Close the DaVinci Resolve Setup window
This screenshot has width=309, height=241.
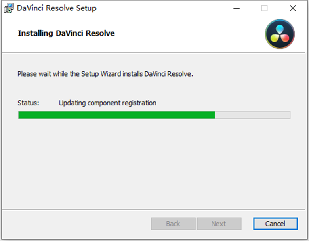(293, 8)
